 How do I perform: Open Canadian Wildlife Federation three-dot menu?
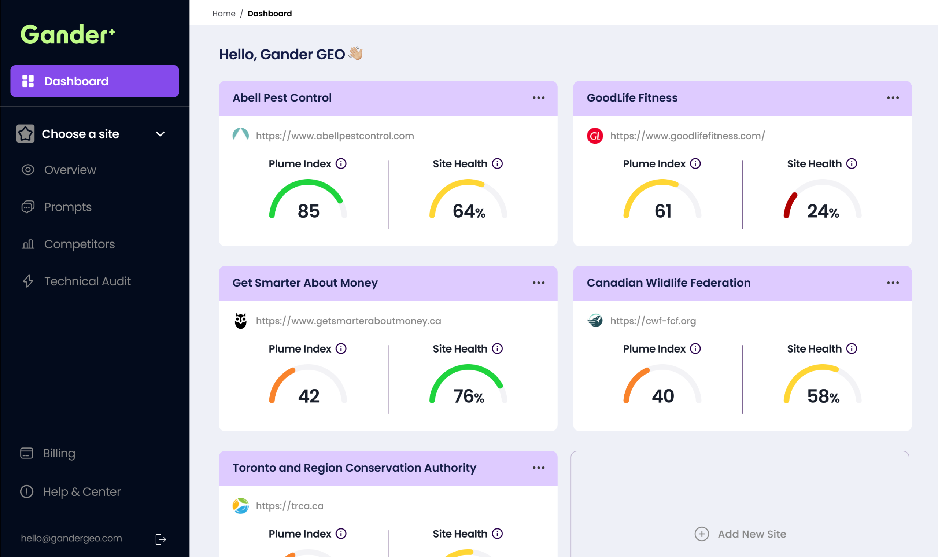tap(893, 283)
